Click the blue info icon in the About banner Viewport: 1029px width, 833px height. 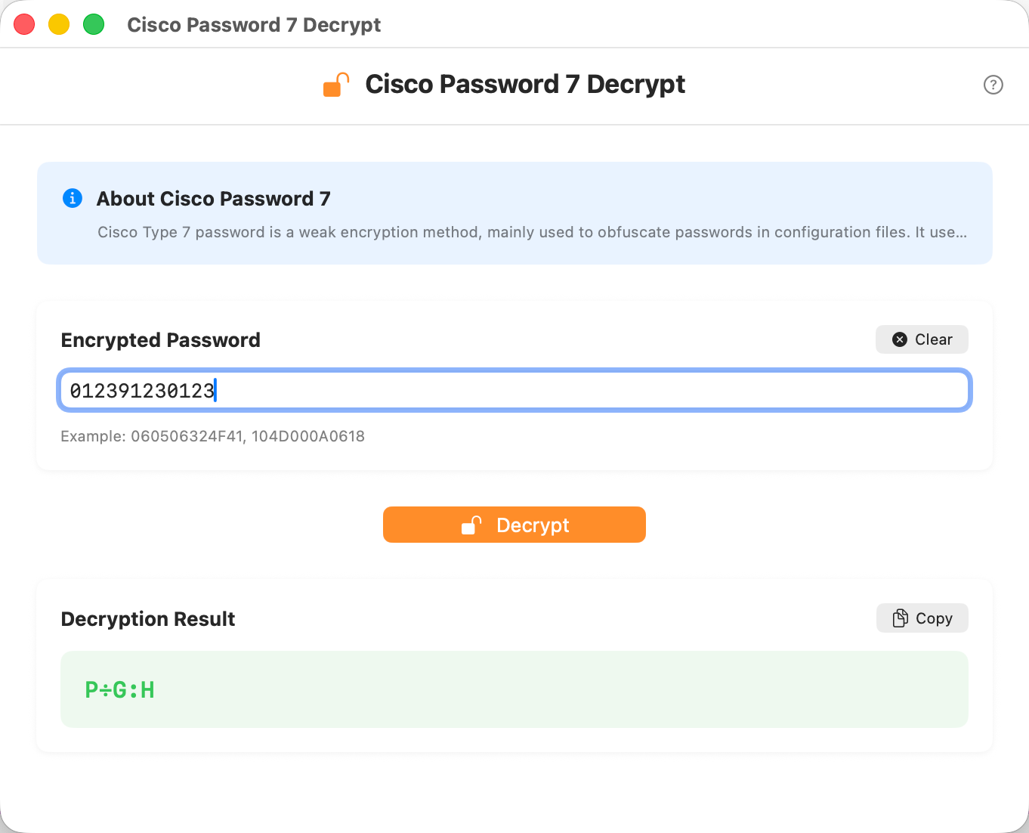tap(73, 198)
